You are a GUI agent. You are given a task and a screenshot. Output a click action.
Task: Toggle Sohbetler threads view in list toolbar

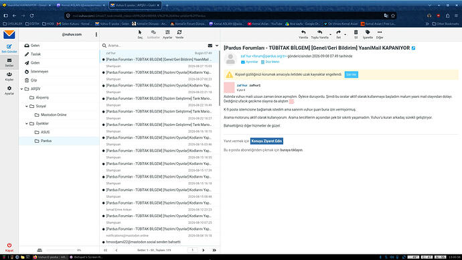(x=153, y=34)
